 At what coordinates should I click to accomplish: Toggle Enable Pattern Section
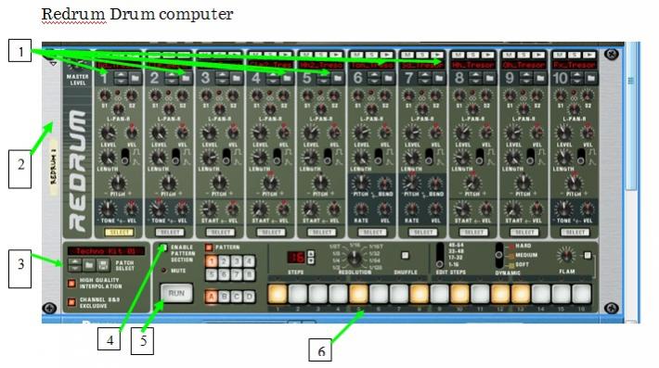click(x=164, y=247)
